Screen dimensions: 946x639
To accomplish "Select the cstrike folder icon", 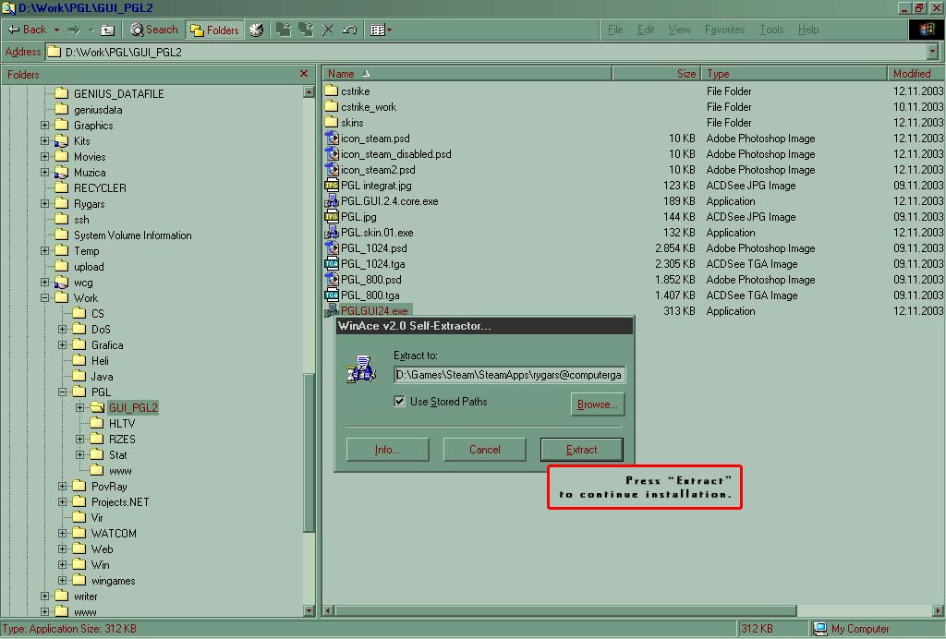I will point(332,91).
